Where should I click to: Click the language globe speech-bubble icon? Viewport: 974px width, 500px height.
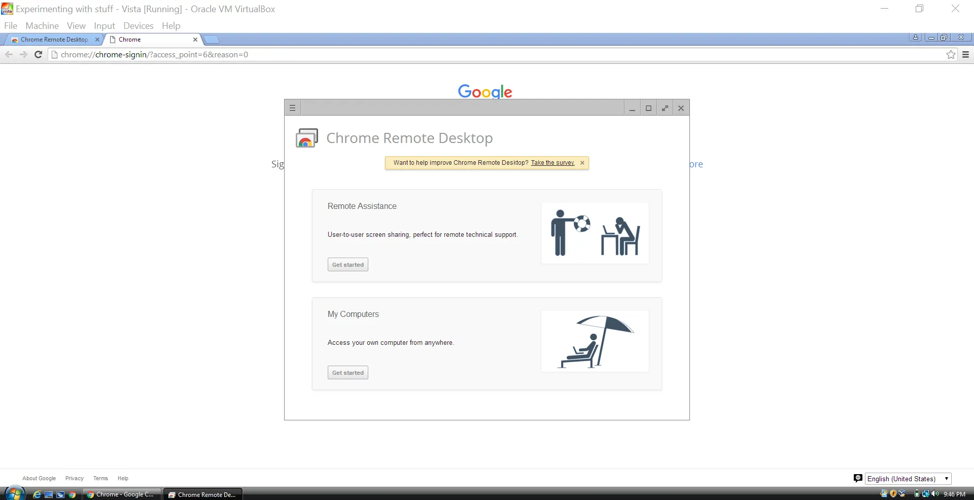point(858,478)
